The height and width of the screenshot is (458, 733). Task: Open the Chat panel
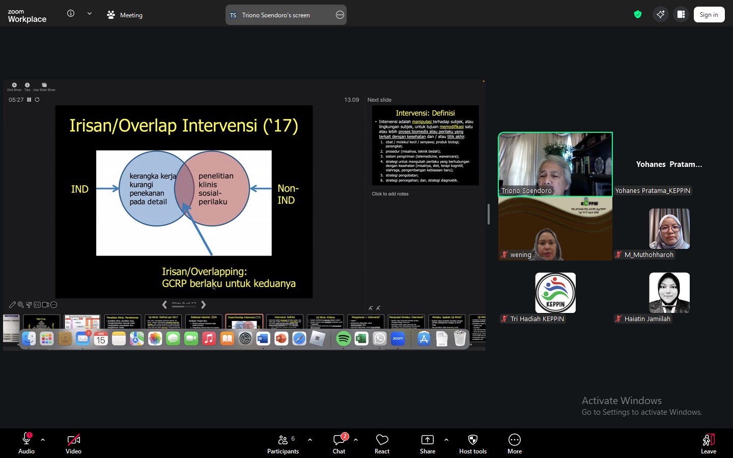339,443
